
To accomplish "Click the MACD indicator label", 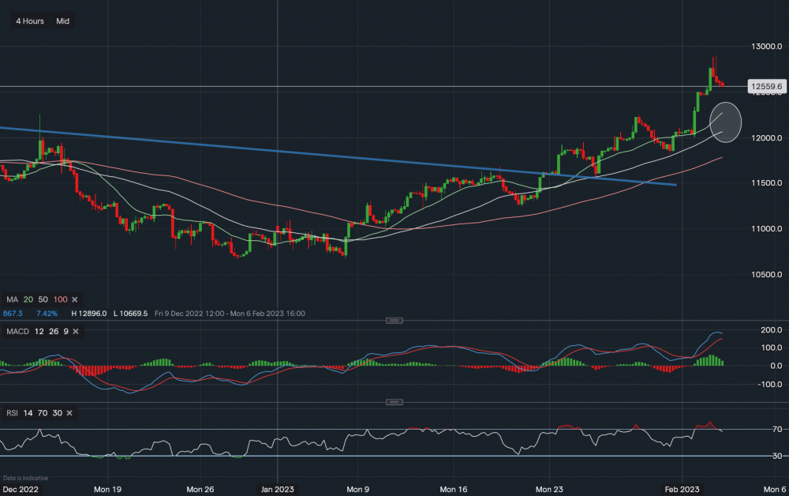I will tap(16, 329).
